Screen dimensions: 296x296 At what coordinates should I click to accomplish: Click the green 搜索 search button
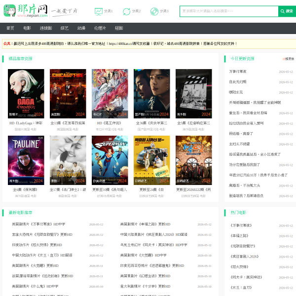coord(287,11)
